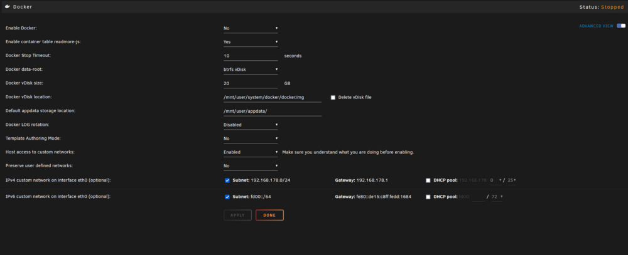Click the Done button
The width and height of the screenshot is (628, 255).
tap(269, 215)
